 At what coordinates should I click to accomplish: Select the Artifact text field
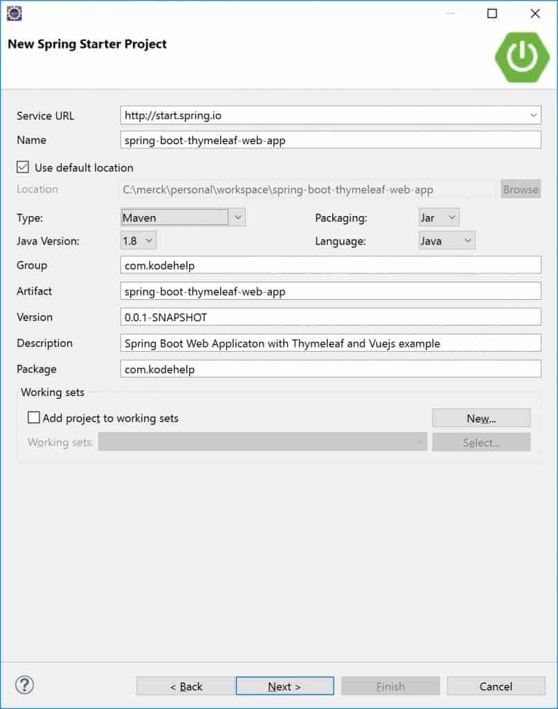[x=330, y=291]
